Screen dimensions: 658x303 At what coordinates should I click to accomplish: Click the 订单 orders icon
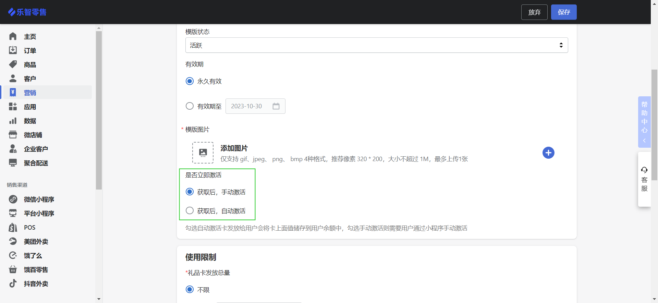pos(13,50)
